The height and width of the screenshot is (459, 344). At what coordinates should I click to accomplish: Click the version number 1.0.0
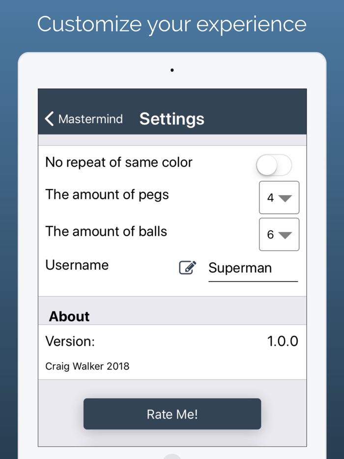pos(283,342)
